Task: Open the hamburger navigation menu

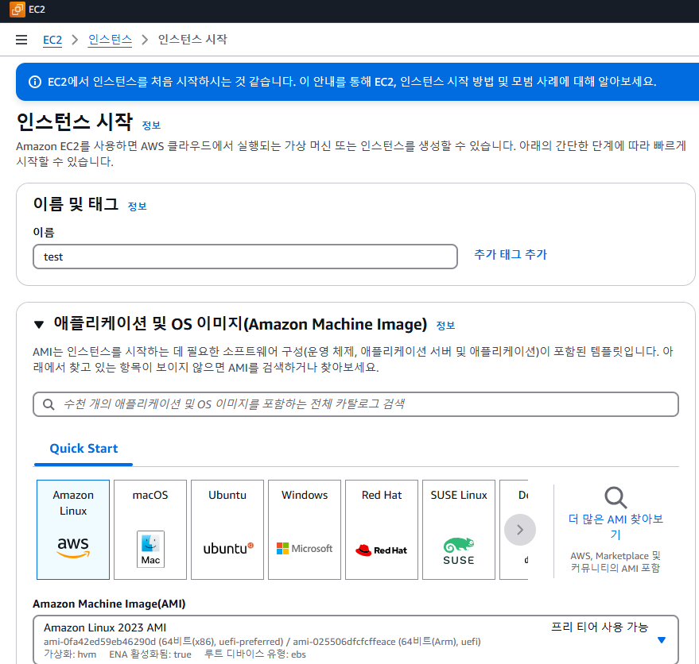Action: point(21,40)
